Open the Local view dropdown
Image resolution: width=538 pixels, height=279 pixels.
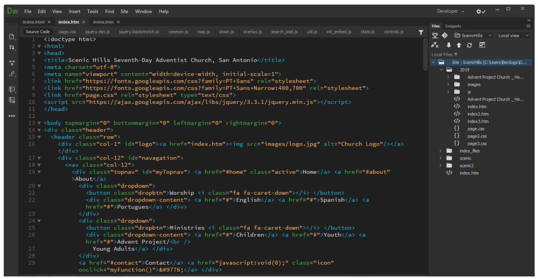pyautogui.click(x=513, y=36)
